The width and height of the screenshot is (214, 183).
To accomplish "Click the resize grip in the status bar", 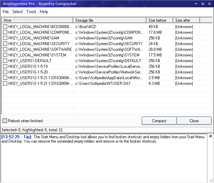I will [x=211, y=130].
